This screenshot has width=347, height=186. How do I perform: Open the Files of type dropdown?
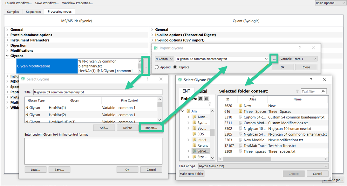point(263,166)
